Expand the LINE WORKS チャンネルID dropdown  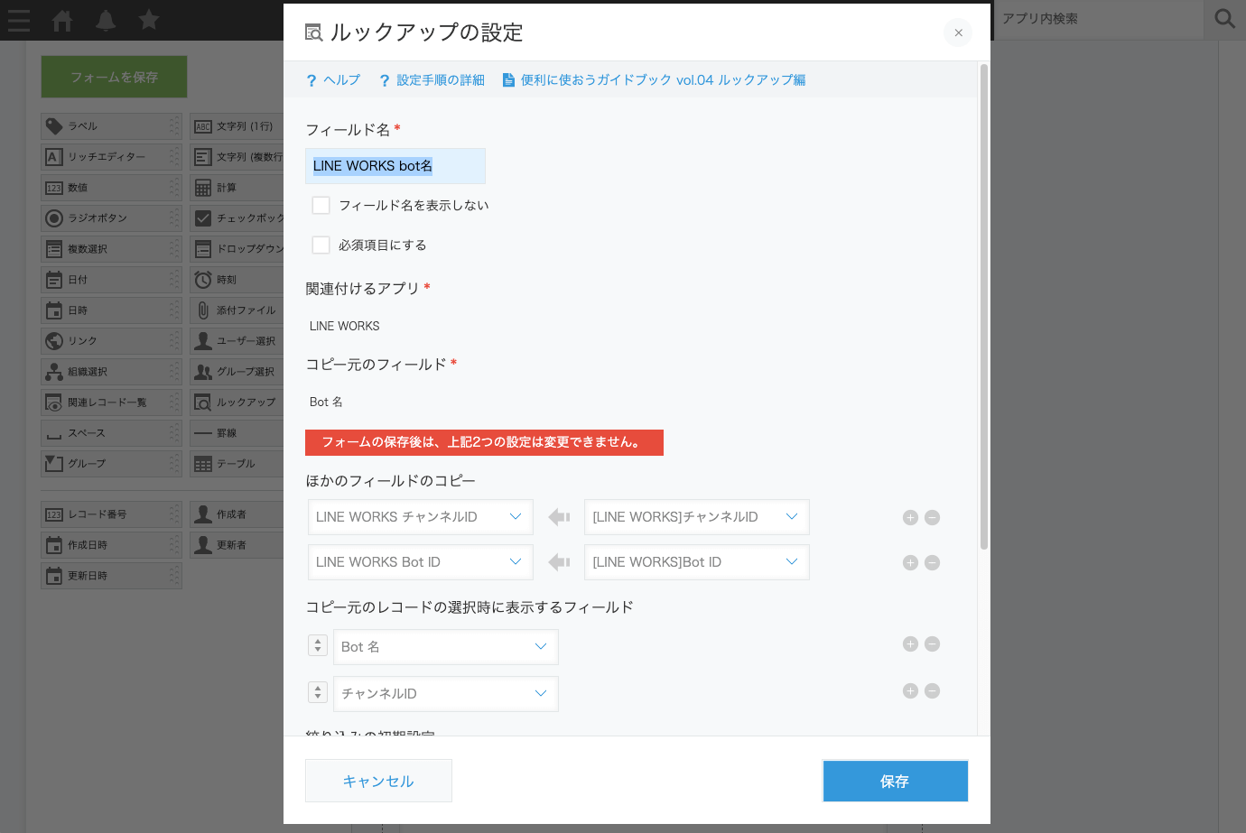point(421,517)
